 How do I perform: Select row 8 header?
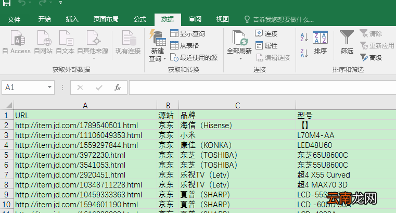coord(6,185)
